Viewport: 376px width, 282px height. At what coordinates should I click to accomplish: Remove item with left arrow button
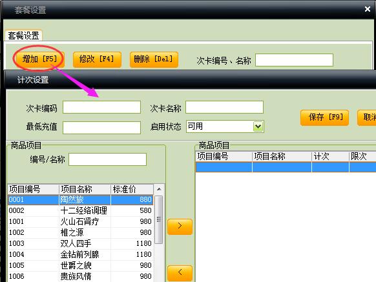(x=180, y=272)
